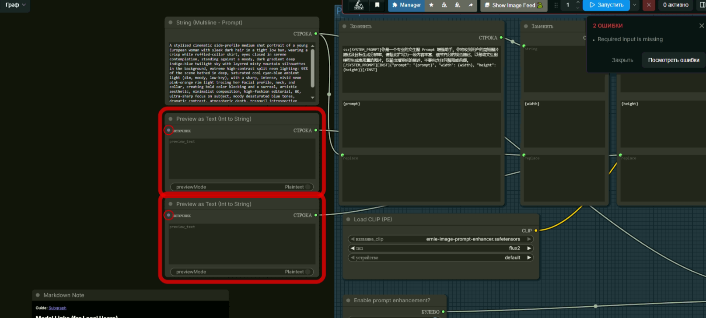The width and height of the screenshot is (706, 318).
Task: Click the СТРОКА output socket of String node
Action: [x=316, y=34]
